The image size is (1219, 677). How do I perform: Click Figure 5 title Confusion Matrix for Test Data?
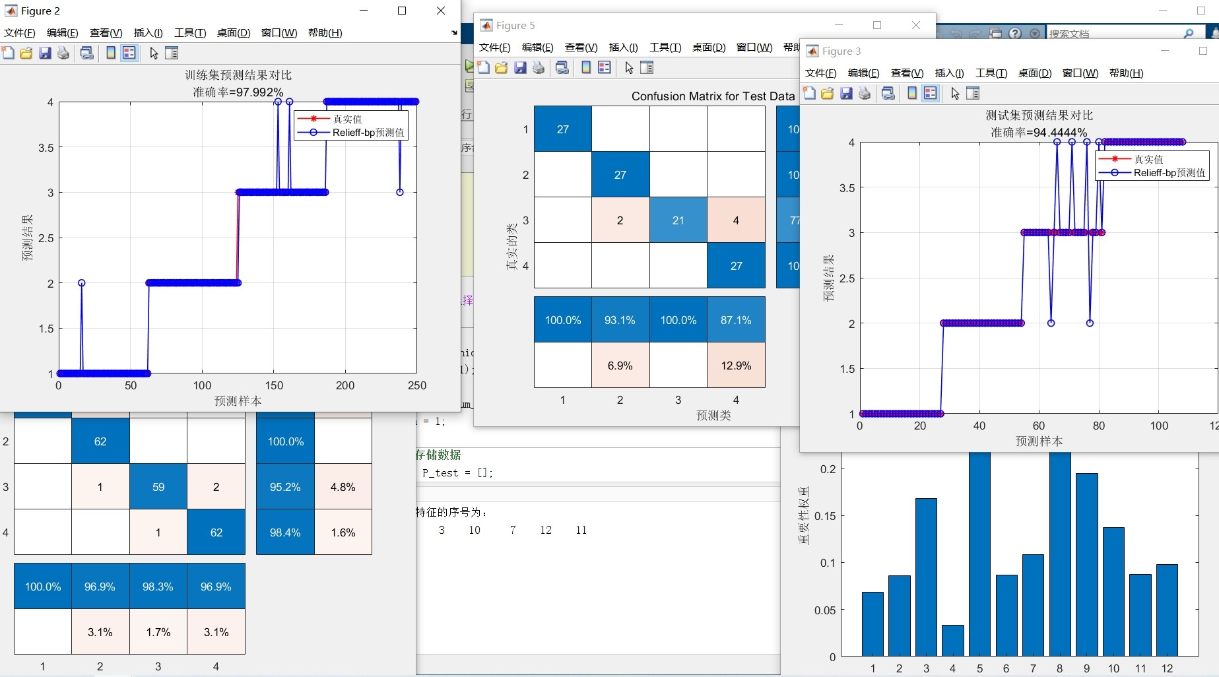(x=713, y=96)
